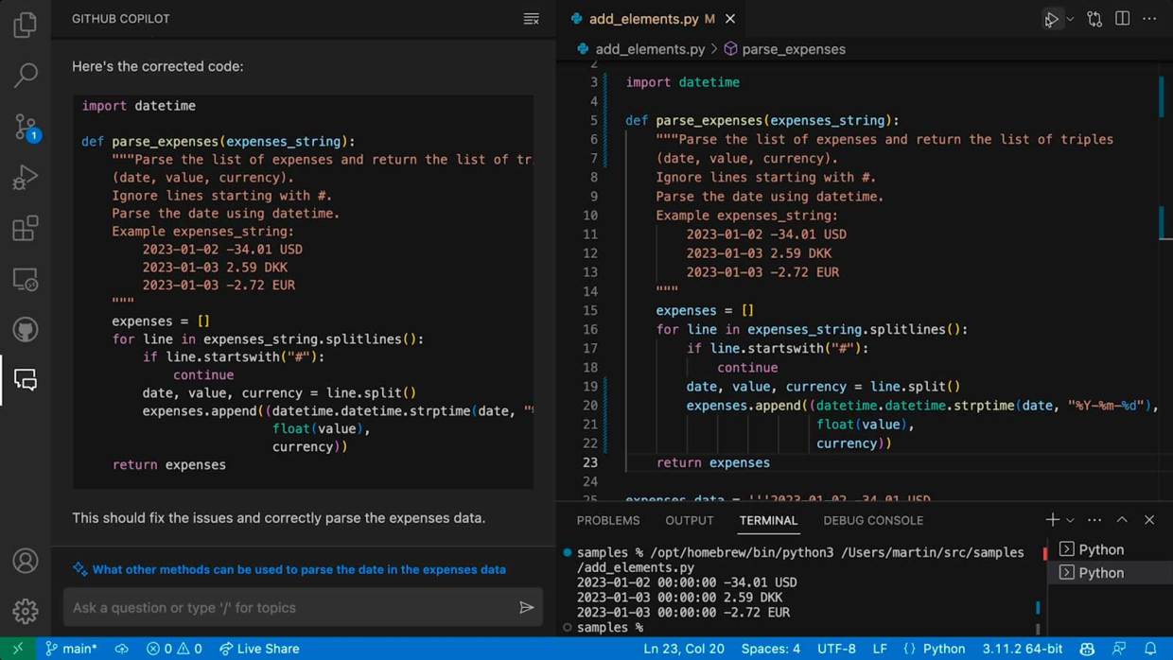Expand the new terminal launch profile dropdown
The height and width of the screenshot is (660, 1173).
[1071, 520]
